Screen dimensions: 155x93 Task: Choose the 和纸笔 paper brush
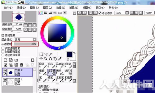(68, 79)
